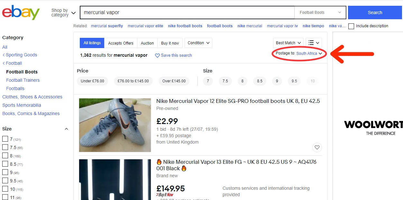Add first boots listing to watchlist
403x200 pixels.
317,147
